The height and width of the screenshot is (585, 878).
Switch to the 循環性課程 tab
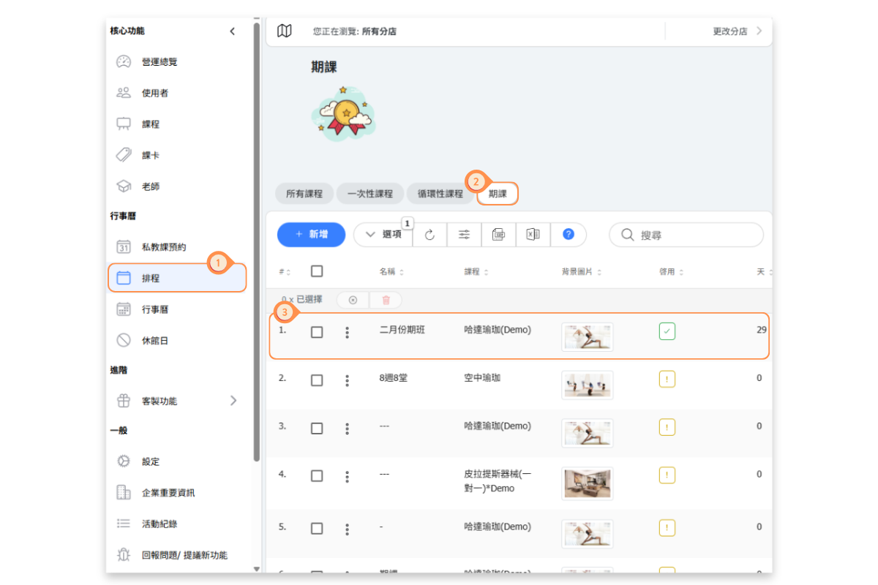(440, 194)
